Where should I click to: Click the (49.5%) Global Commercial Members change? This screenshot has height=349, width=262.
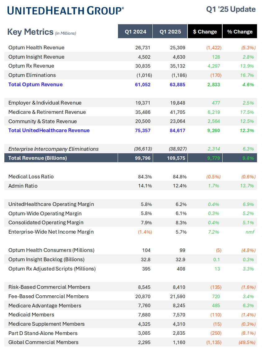(x=246, y=342)
